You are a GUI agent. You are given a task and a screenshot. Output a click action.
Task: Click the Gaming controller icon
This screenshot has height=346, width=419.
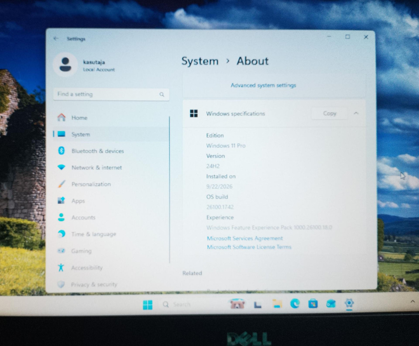click(x=61, y=251)
